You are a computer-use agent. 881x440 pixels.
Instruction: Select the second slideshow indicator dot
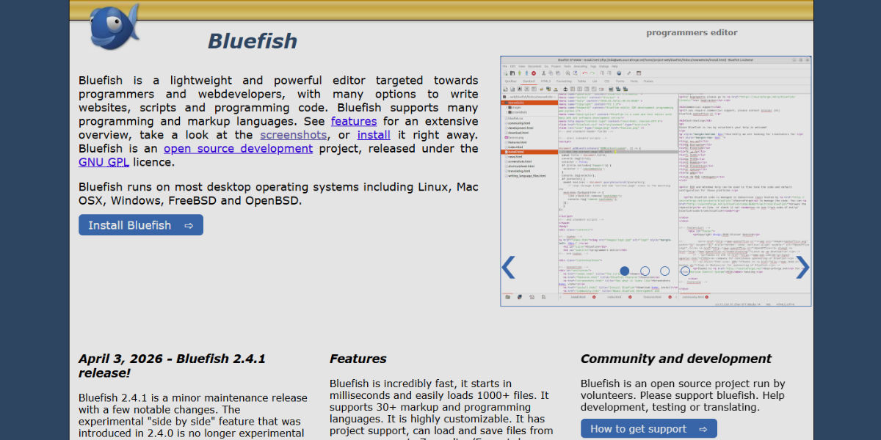coord(645,271)
